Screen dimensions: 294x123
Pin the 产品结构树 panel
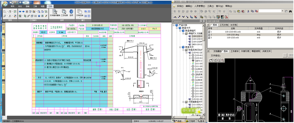click(201, 21)
